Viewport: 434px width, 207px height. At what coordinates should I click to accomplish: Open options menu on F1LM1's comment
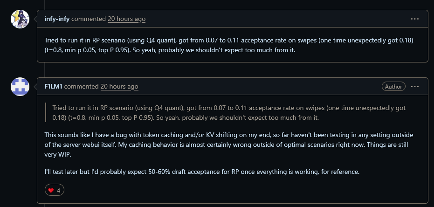tap(415, 87)
